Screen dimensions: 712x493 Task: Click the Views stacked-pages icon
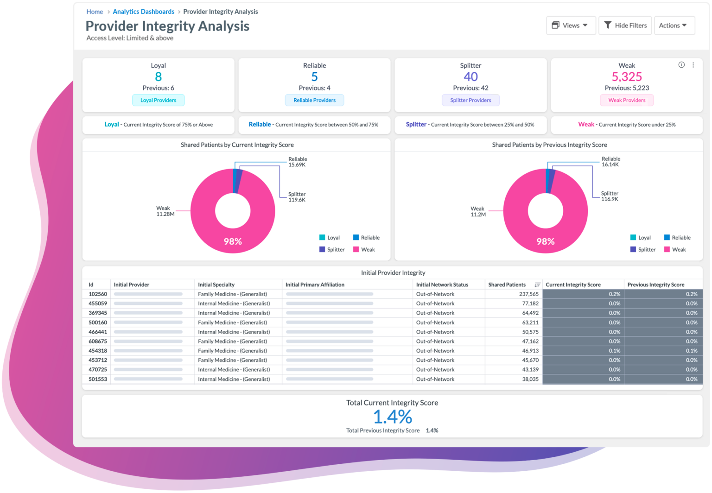coord(556,25)
